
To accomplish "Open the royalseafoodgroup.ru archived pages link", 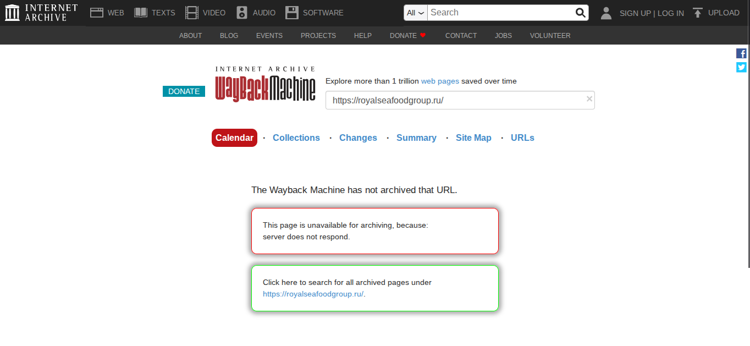I will (x=313, y=294).
